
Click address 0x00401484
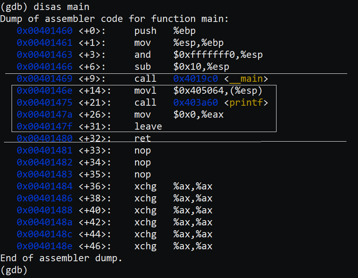[44, 186]
